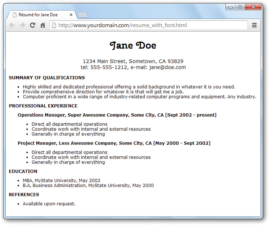Screen dimensions: 269x225
Task: Close the Résumé for Jane Doe tab
Action: coord(71,15)
